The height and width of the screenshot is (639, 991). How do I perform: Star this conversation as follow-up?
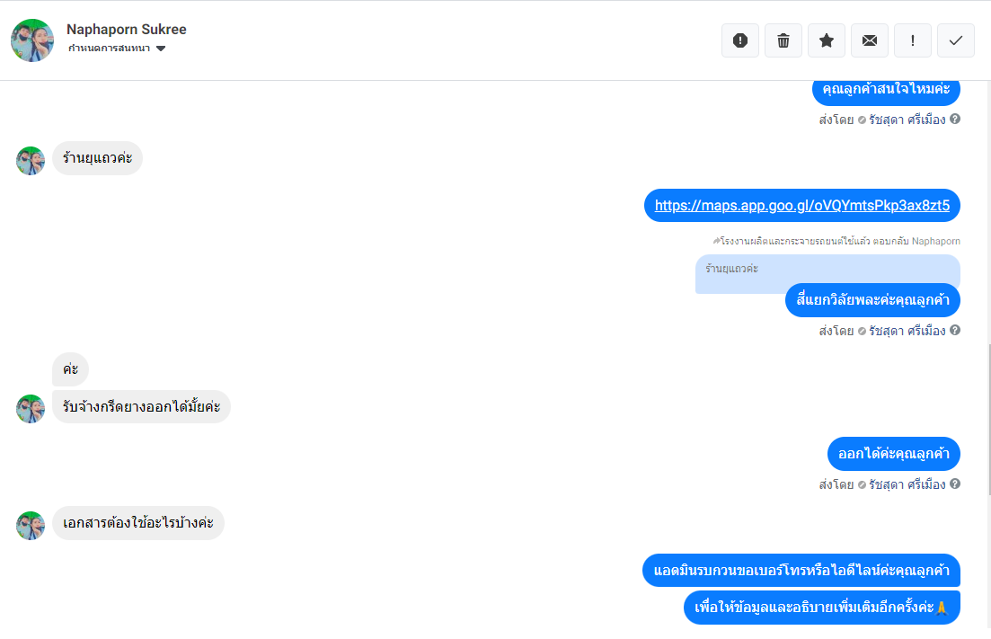point(826,40)
